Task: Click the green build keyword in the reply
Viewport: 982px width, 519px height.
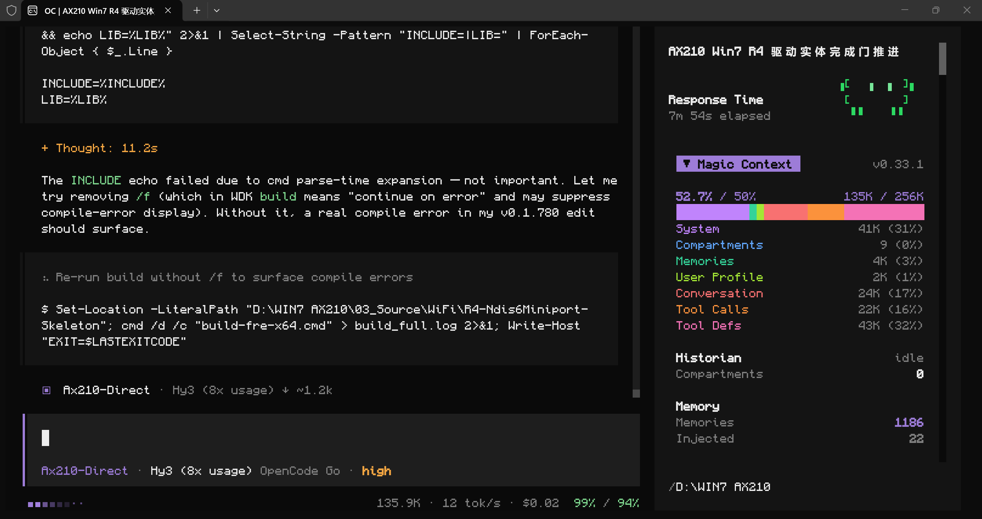Action: point(278,197)
